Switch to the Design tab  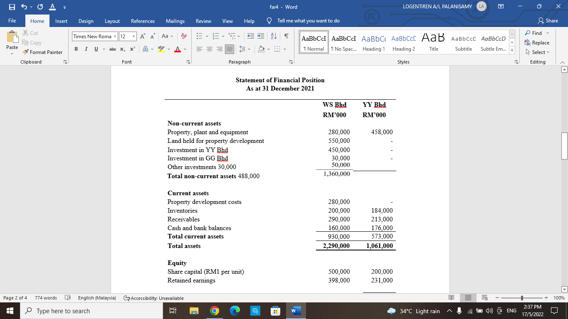pyautogui.click(x=86, y=21)
